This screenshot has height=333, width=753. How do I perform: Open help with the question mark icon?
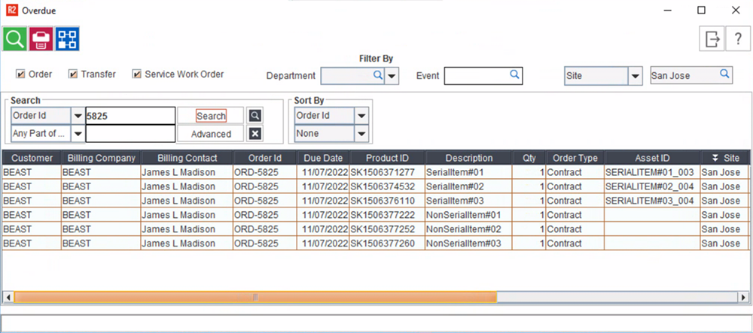(x=737, y=40)
